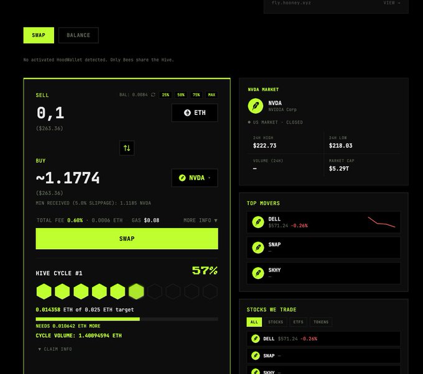Image resolution: width=423 pixels, height=374 pixels.
Task: Switch to the SWAP tab
Action: [x=39, y=35]
